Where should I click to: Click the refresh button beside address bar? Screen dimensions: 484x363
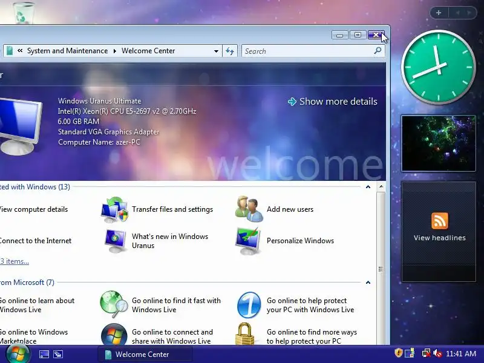(x=230, y=51)
